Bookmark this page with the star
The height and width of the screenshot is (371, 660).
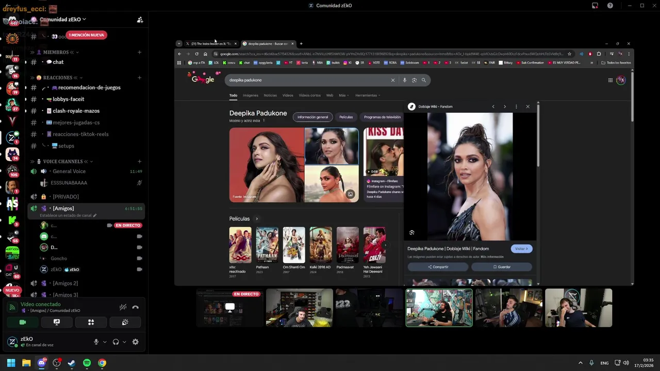pyautogui.click(x=569, y=54)
